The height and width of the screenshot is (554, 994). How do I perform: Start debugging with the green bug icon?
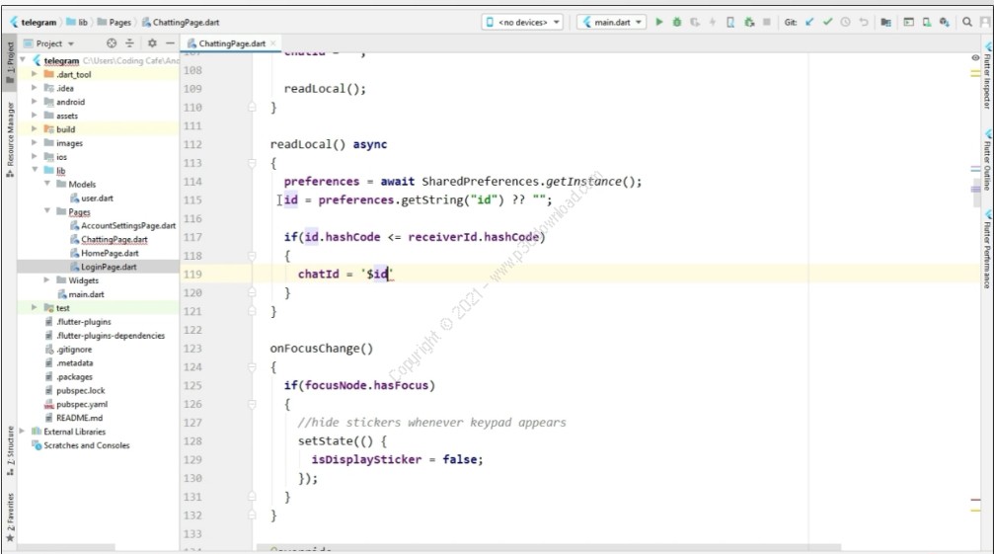click(x=676, y=22)
